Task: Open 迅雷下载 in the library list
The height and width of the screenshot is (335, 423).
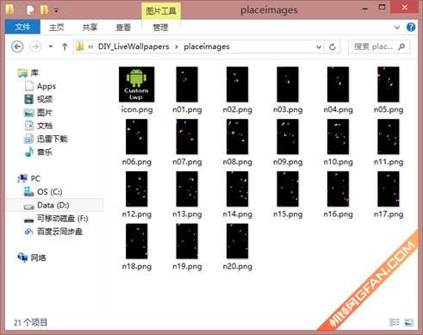Action: [x=53, y=139]
